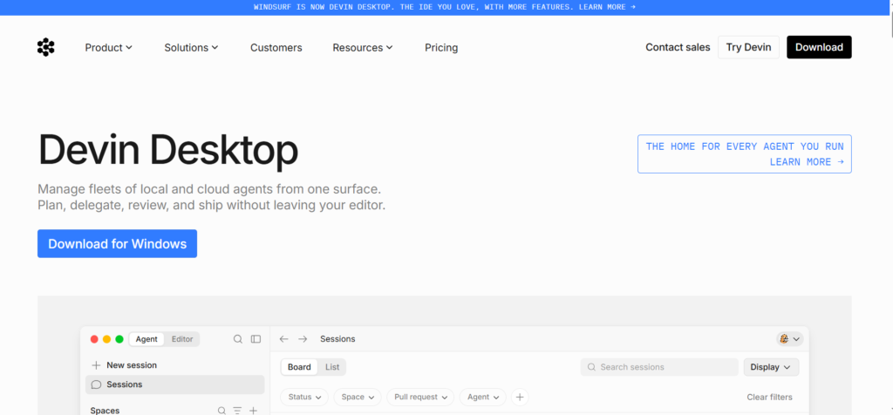This screenshot has height=415, width=893.
Task: Search spaces with the magnifier icon
Action: click(222, 411)
